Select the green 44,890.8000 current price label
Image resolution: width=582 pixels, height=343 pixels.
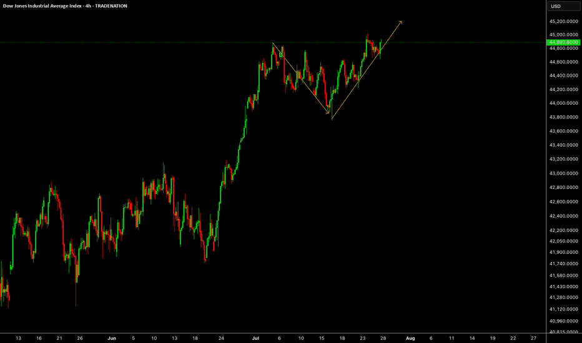(563, 42)
